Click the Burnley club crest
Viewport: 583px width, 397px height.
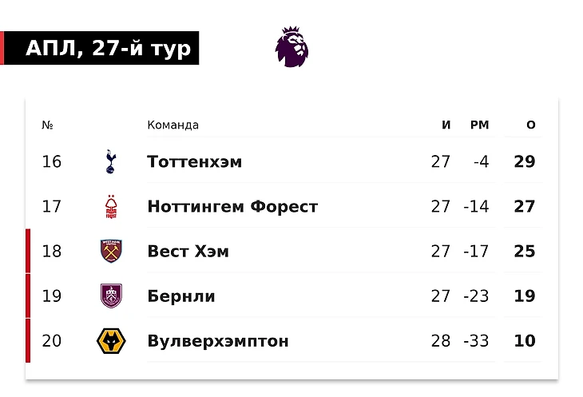111,296
